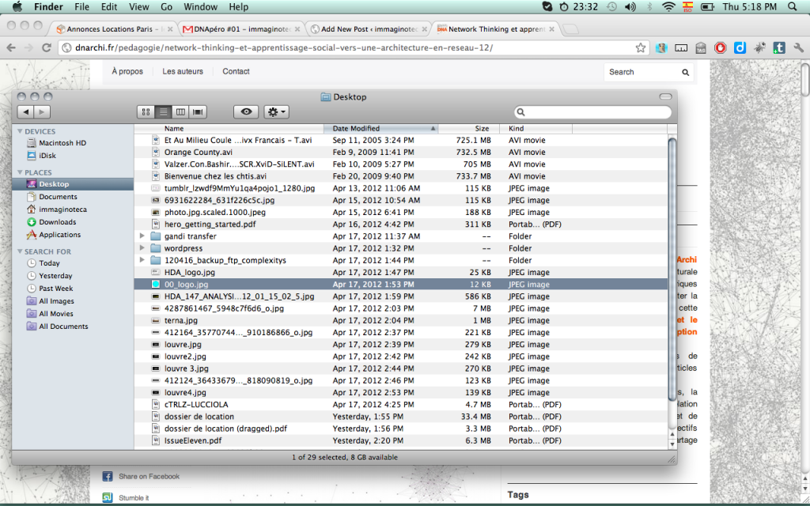Expand the gandi transfer folder
Screen dimensions: 810x506
tap(142, 236)
